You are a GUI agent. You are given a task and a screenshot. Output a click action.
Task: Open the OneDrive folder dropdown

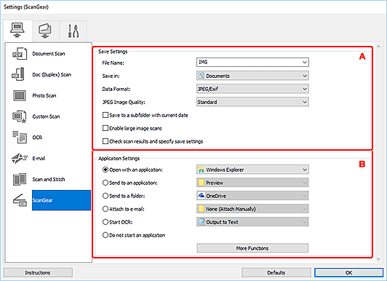point(252,196)
